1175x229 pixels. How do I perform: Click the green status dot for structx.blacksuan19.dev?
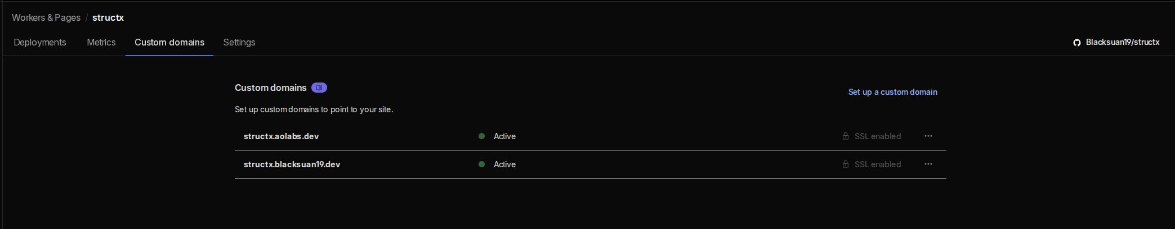click(481, 164)
